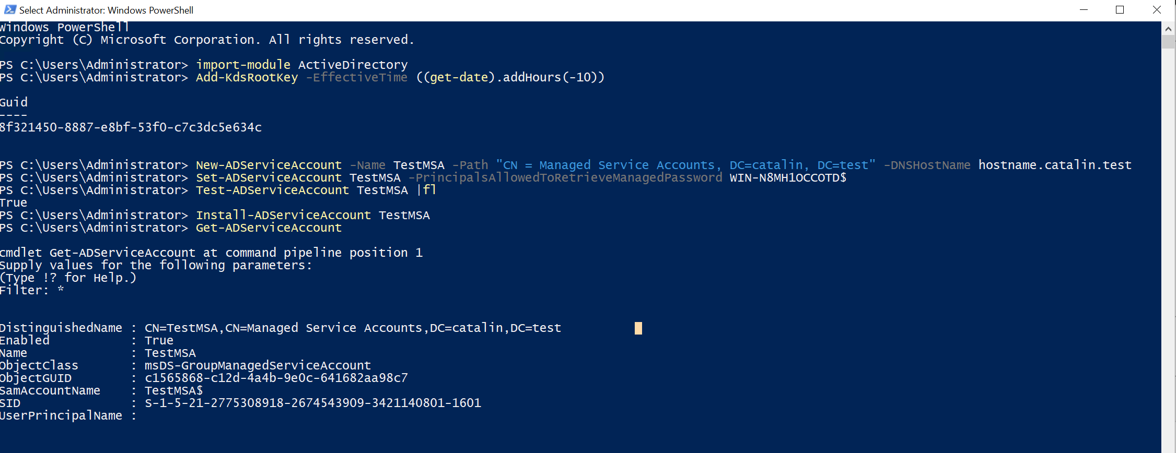
Task: Click the hostname.catalin.test DNS host name
Action: (1055, 165)
